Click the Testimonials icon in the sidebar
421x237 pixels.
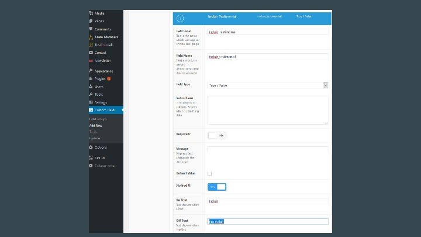[91, 44]
